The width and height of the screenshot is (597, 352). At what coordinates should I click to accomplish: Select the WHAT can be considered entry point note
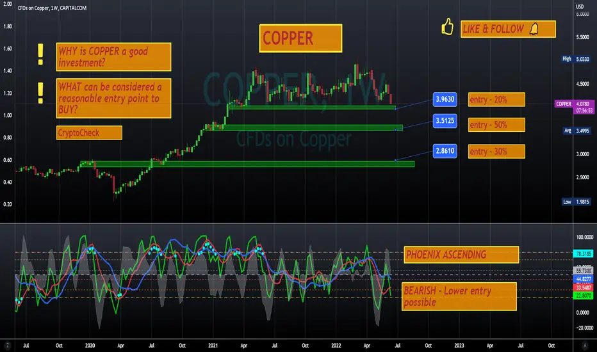pyautogui.click(x=113, y=98)
